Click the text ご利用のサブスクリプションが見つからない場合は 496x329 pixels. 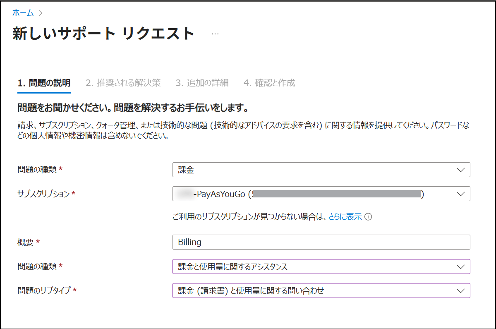(x=249, y=217)
